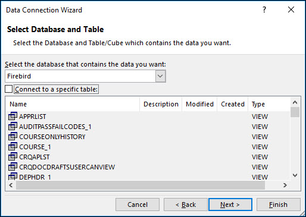
Task: Sort by the Description column header
Action: click(x=161, y=104)
